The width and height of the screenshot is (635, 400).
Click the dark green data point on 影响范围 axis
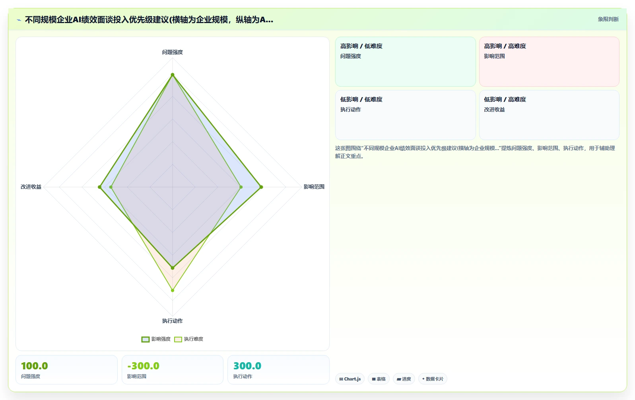[x=261, y=187]
